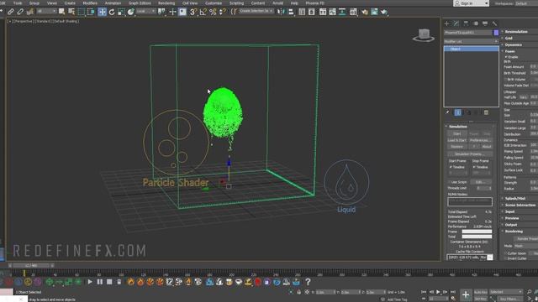Viewport: 538px width, 302px height.
Task: Open the Motion tab in command panel
Action: pos(476,23)
